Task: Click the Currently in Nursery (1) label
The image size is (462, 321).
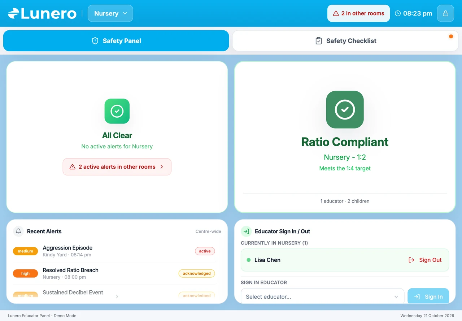Action: pyautogui.click(x=274, y=243)
